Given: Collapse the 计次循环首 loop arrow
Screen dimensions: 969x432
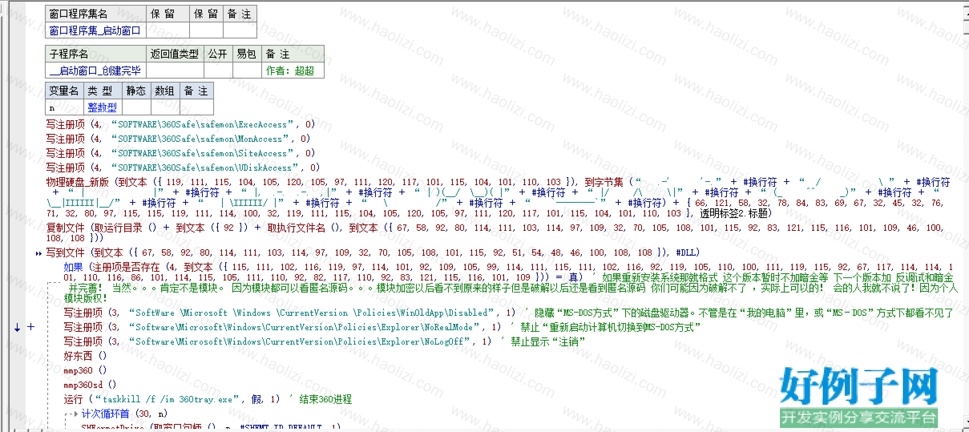Looking at the screenshot, I should pyautogui.click(x=76, y=414).
